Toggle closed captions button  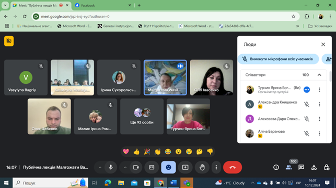(152, 167)
